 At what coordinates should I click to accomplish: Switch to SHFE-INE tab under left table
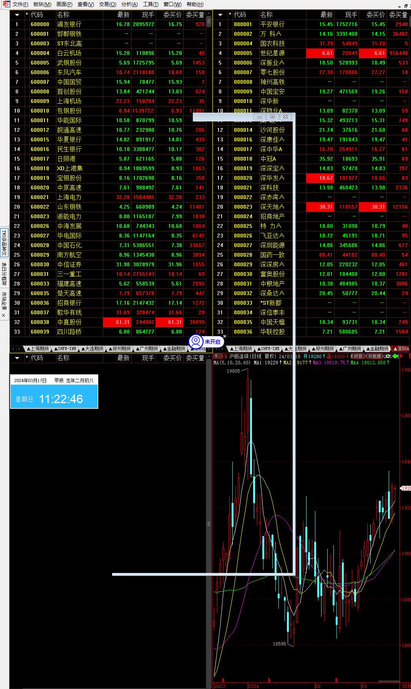[x=65, y=349]
